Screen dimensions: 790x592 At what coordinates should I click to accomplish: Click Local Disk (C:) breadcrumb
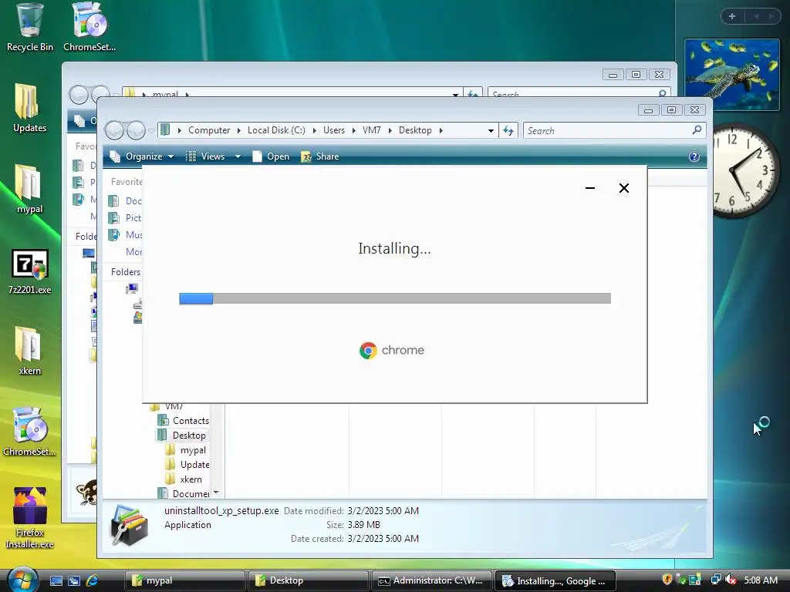pyautogui.click(x=276, y=130)
